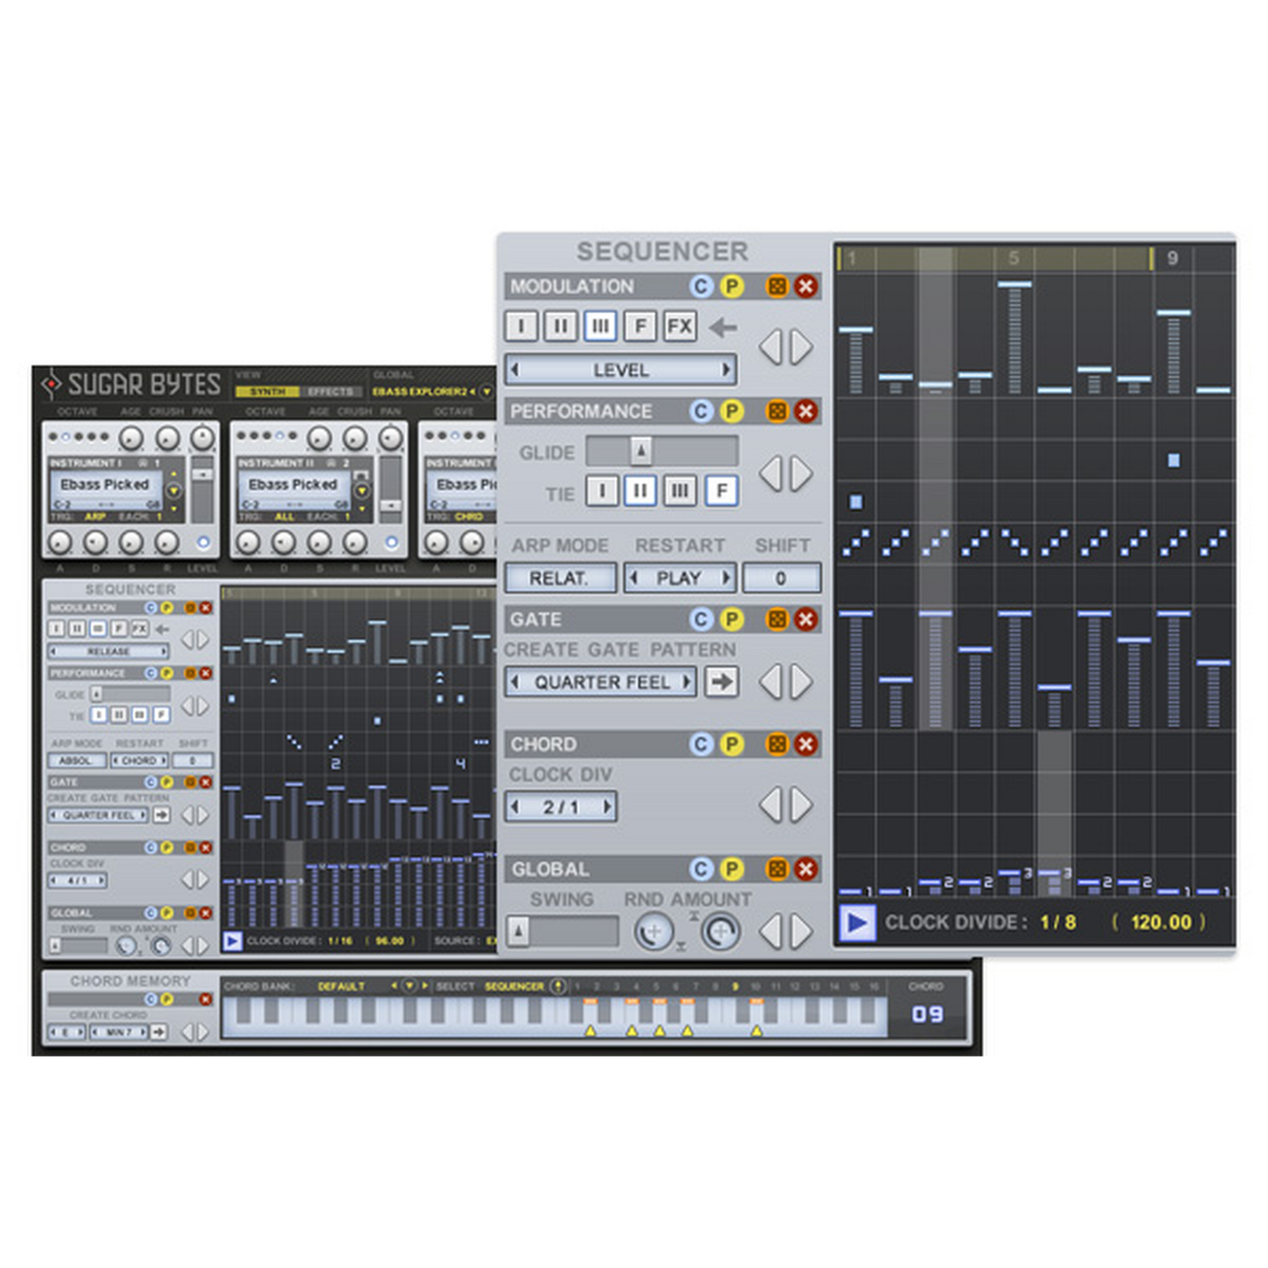Screen dimensions: 1268x1268
Task: Randomize the Gate section with the dice icon
Action: [x=777, y=620]
